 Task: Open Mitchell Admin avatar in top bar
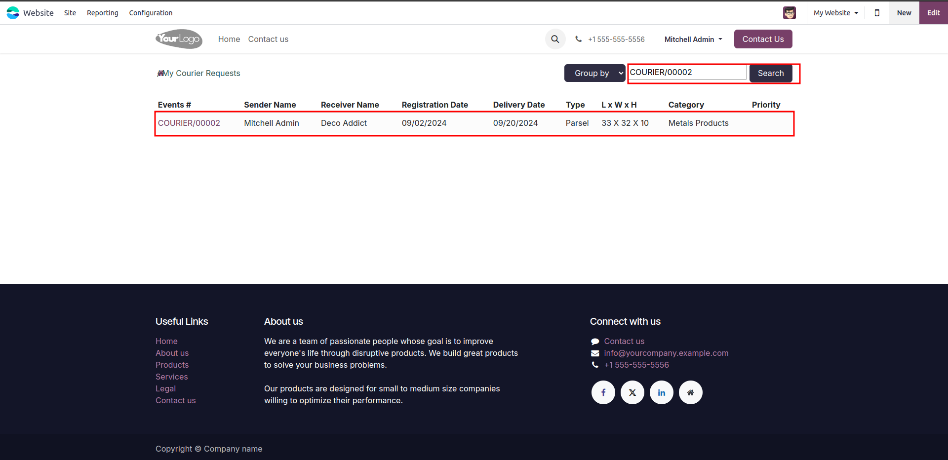point(790,13)
